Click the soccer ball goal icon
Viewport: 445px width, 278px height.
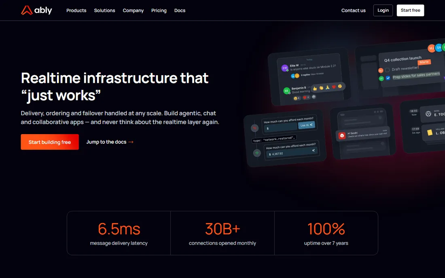coord(428,114)
